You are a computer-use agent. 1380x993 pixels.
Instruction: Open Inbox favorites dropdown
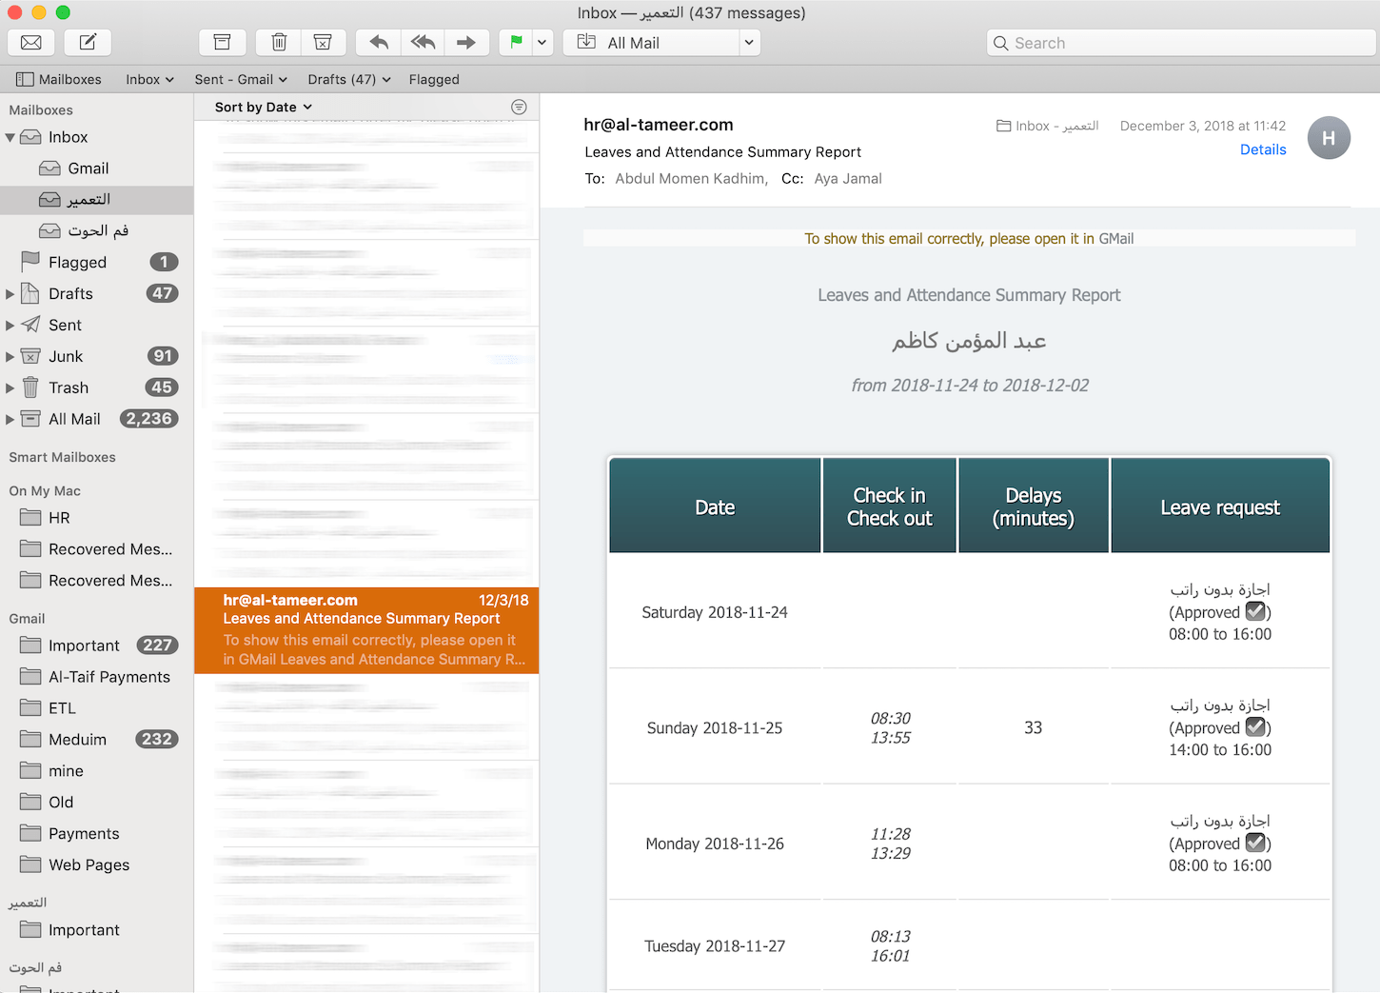[x=149, y=79]
